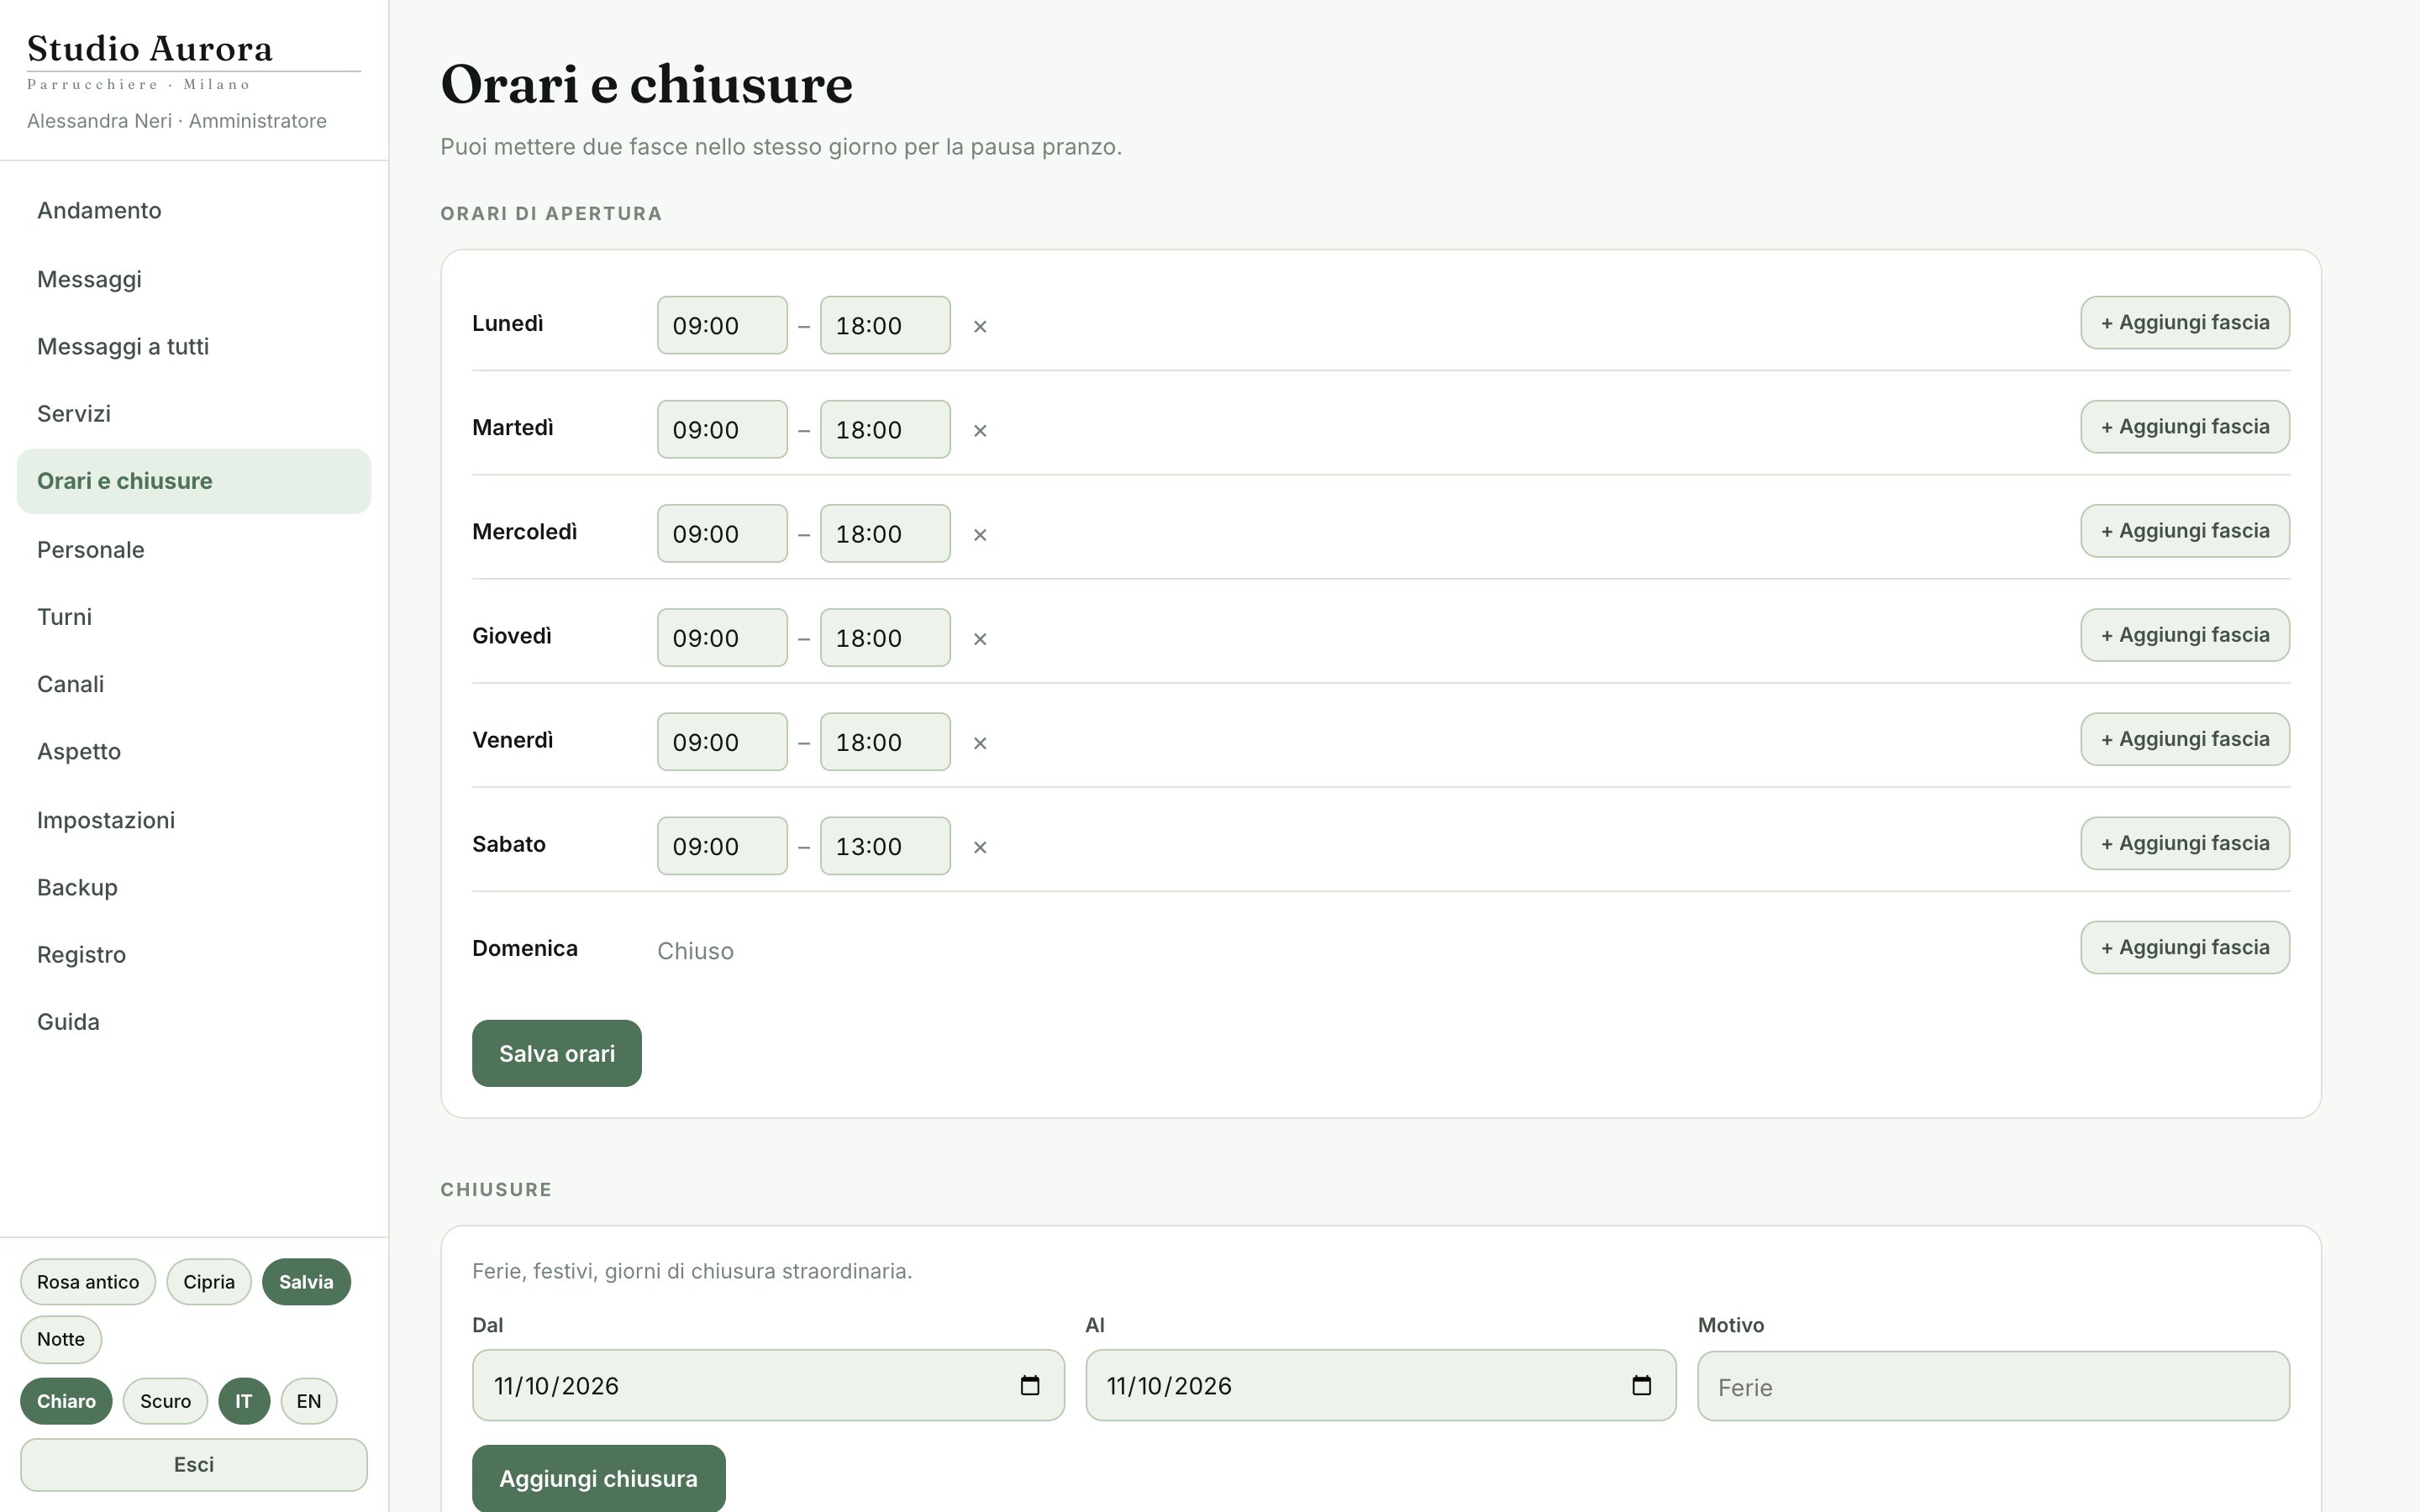The image size is (2420, 1512).
Task: Open the Guida page
Action: pos(194,1022)
